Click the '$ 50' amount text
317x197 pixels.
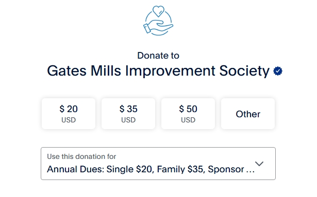coord(188,109)
